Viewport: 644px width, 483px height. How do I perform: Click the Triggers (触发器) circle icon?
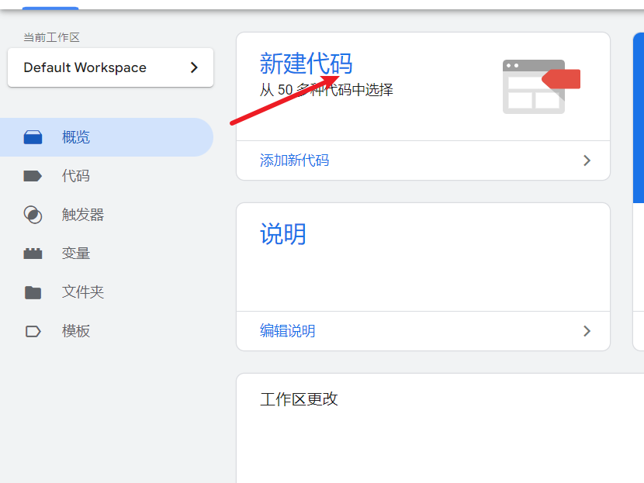click(x=33, y=215)
